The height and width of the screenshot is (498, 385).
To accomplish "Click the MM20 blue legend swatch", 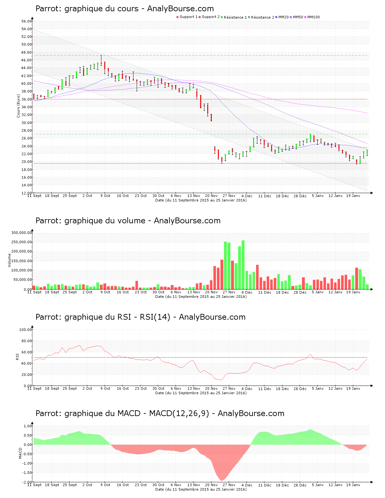I will click(x=276, y=17).
